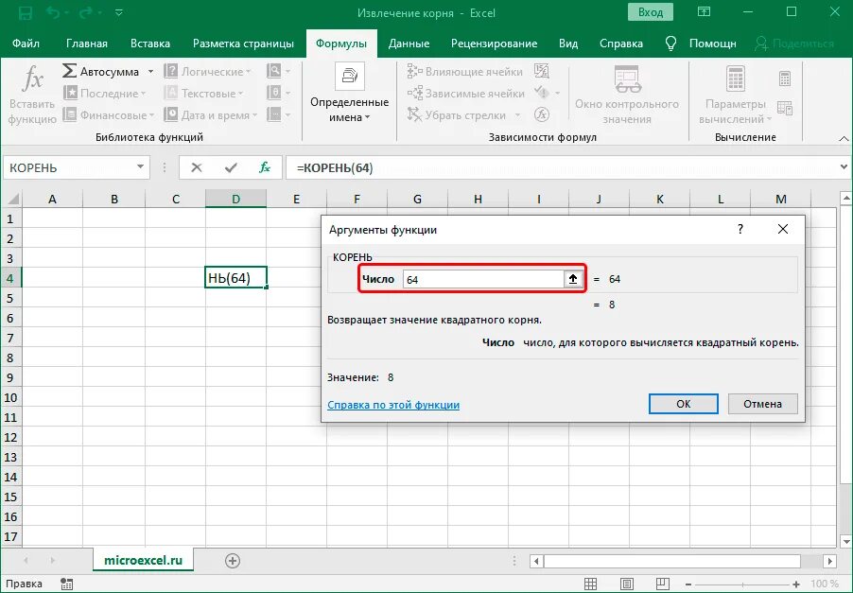
Task: Open the Логические functions library
Action: click(207, 71)
